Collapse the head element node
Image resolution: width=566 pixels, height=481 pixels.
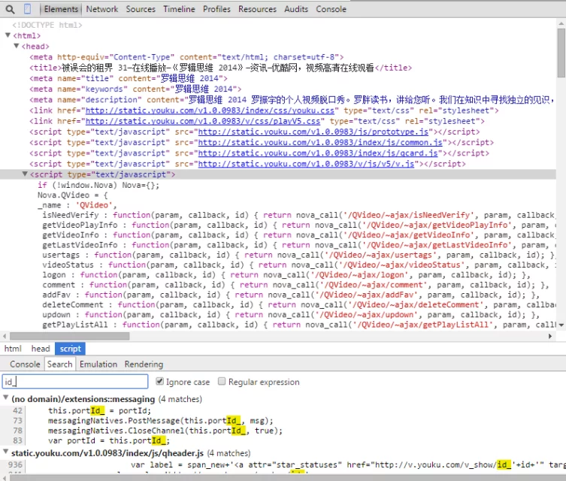[16, 47]
